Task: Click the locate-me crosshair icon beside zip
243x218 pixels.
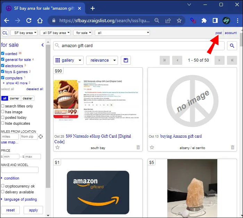Action: tap(41, 137)
